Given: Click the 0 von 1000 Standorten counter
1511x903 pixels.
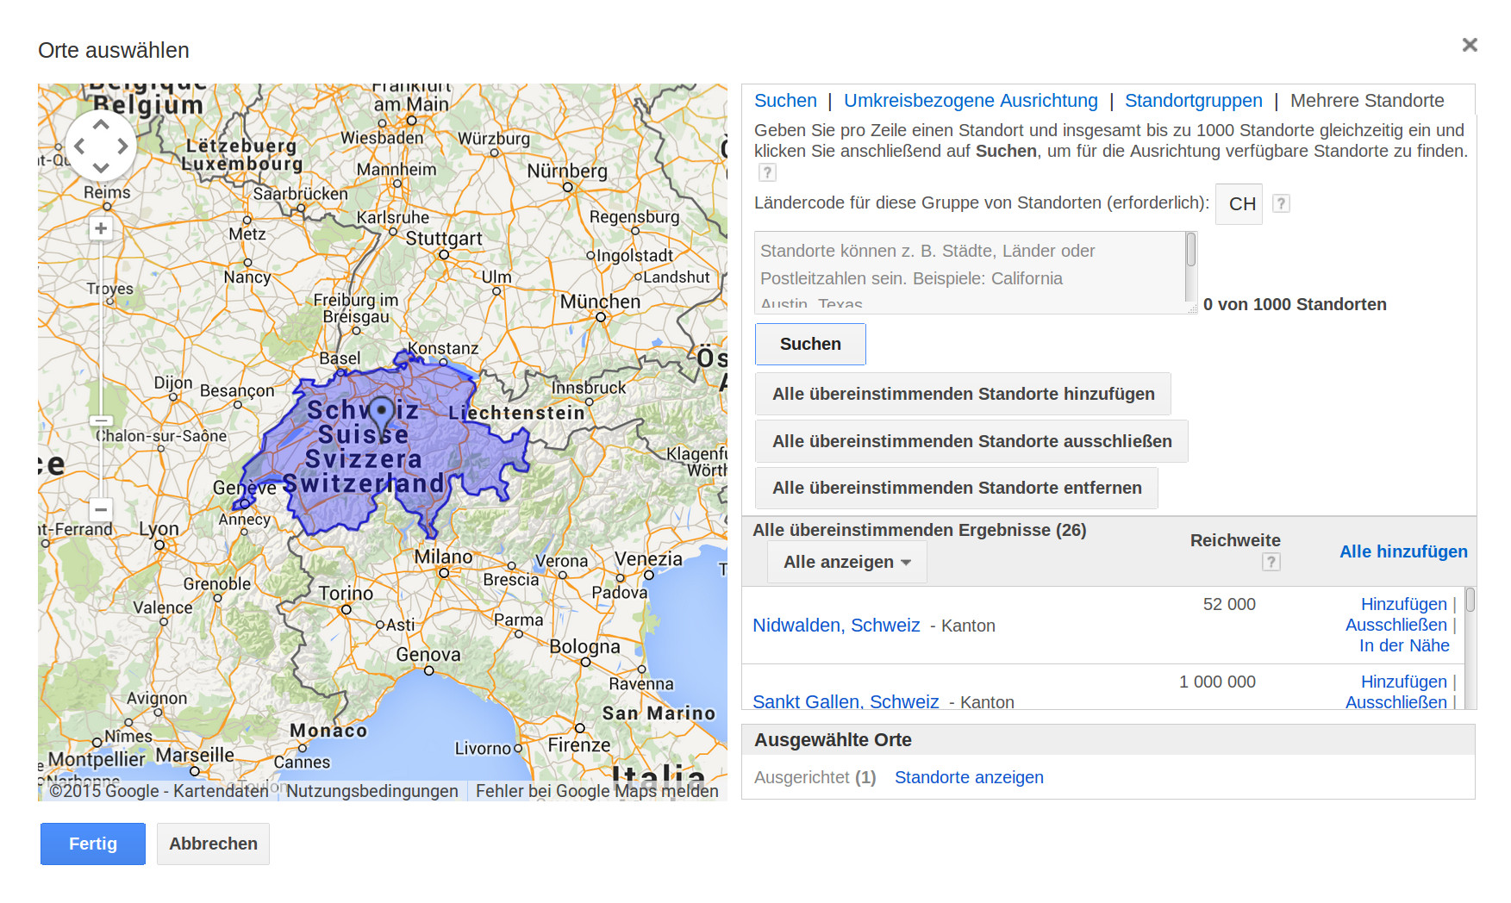Looking at the screenshot, I should click(1295, 304).
